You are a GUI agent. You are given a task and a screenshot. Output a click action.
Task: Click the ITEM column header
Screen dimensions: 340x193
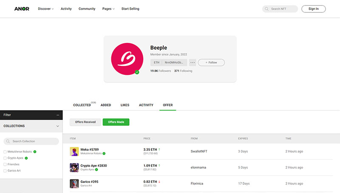pos(73,139)
